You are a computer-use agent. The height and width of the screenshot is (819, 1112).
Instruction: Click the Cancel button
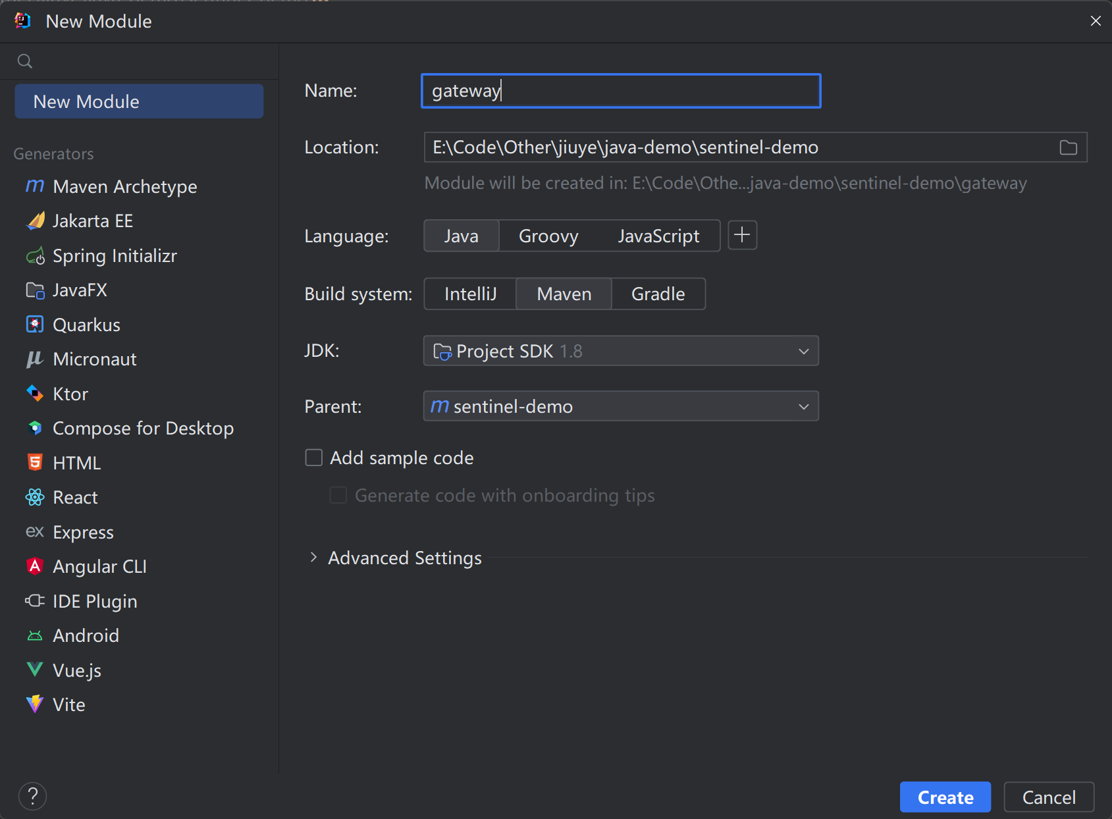1049,797
